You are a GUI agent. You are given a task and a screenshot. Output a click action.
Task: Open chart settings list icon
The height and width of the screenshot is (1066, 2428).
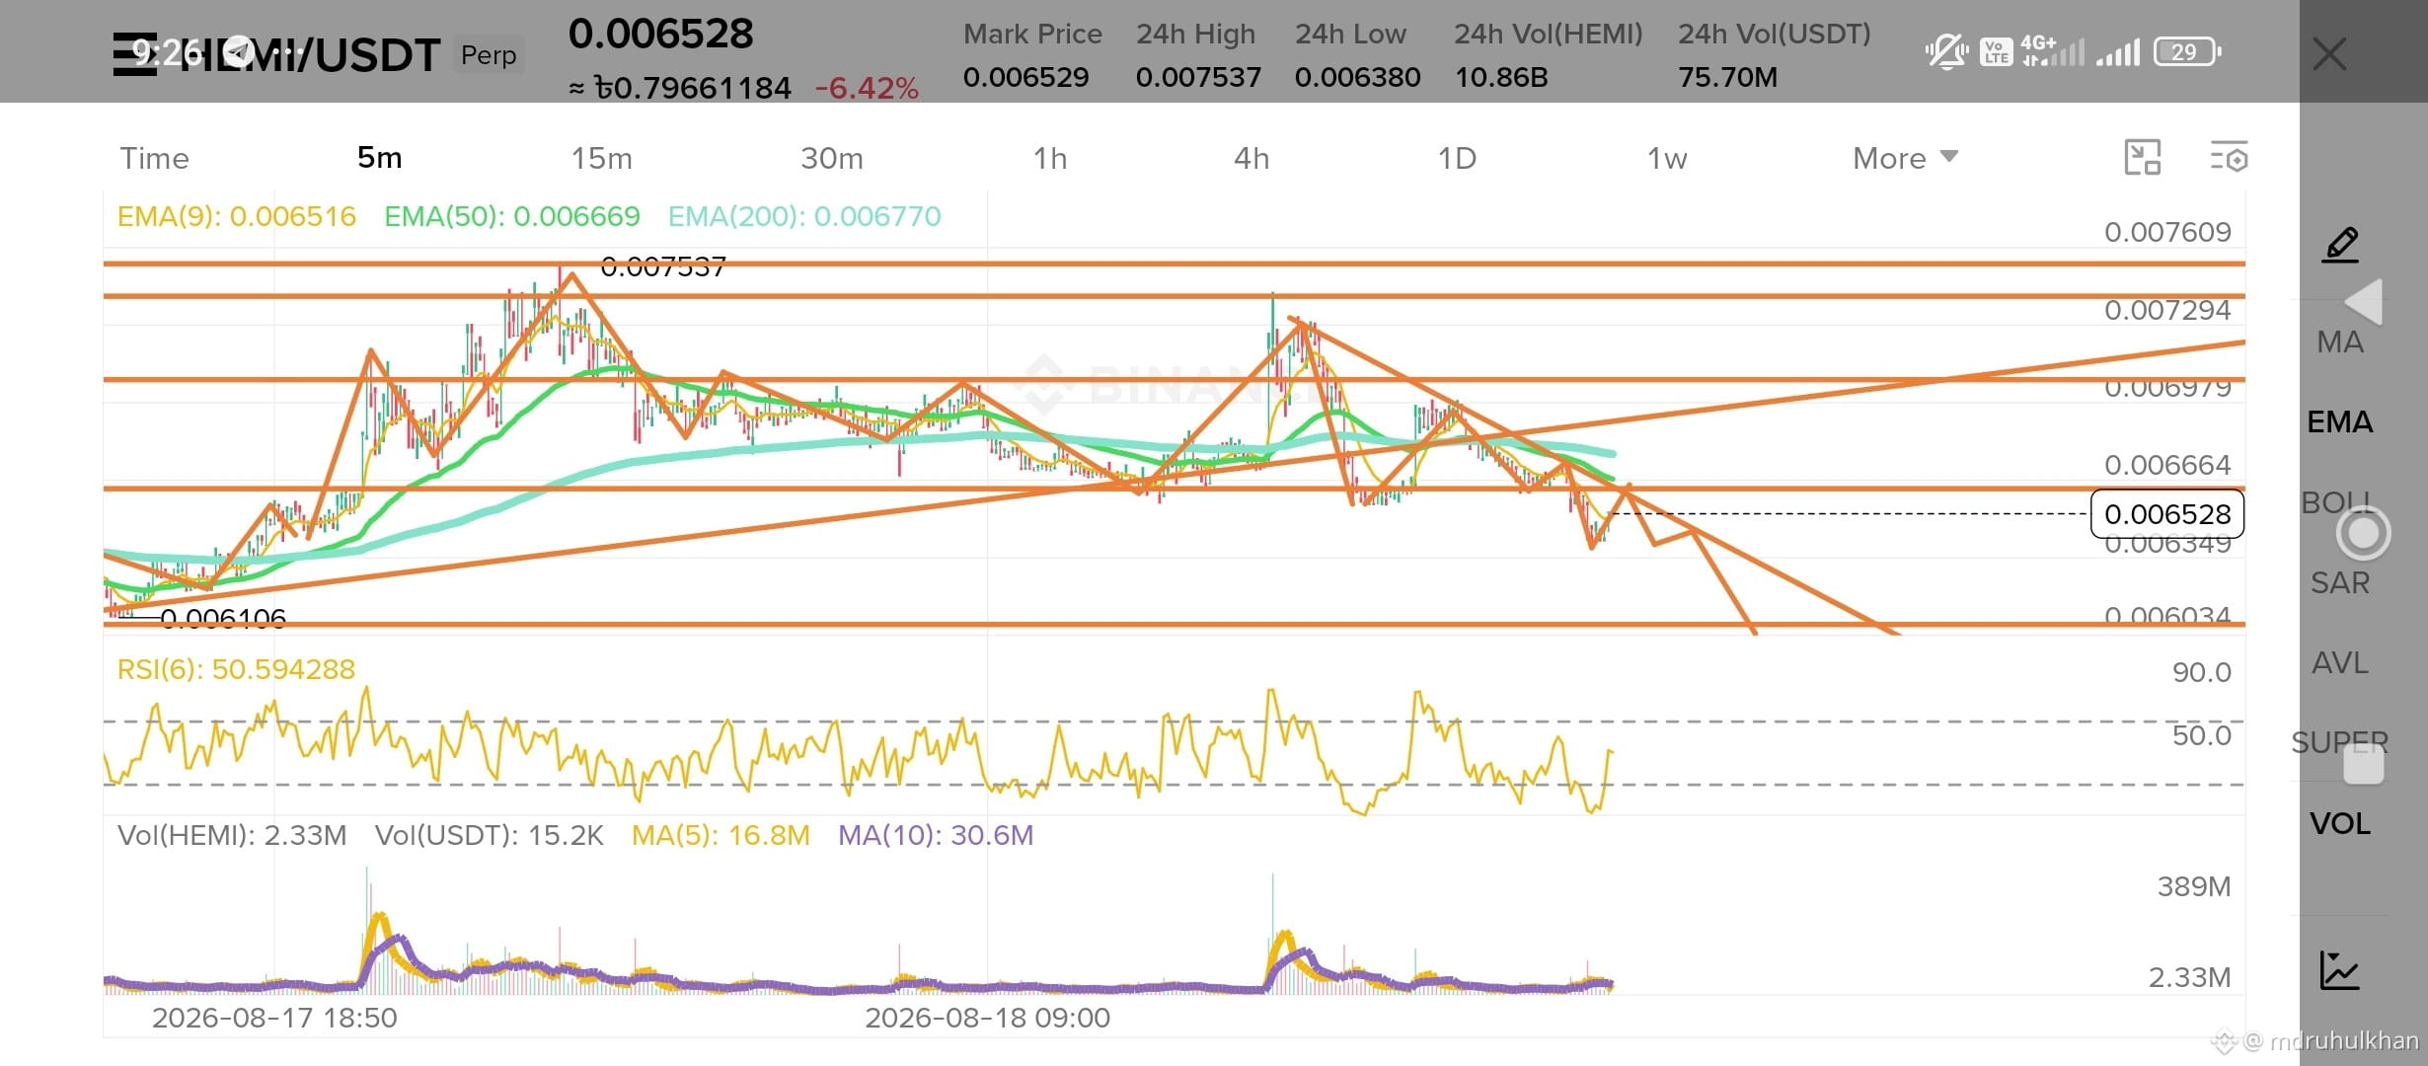point(2228,158)
